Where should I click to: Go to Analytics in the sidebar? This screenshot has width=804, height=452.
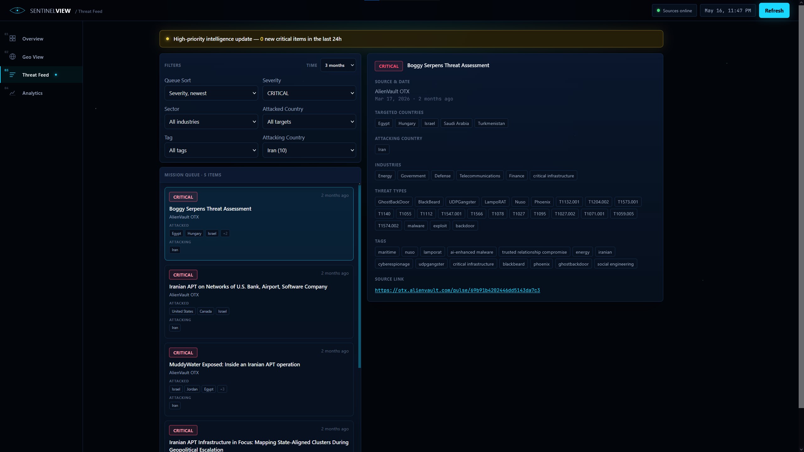click(x=41, y=93)
